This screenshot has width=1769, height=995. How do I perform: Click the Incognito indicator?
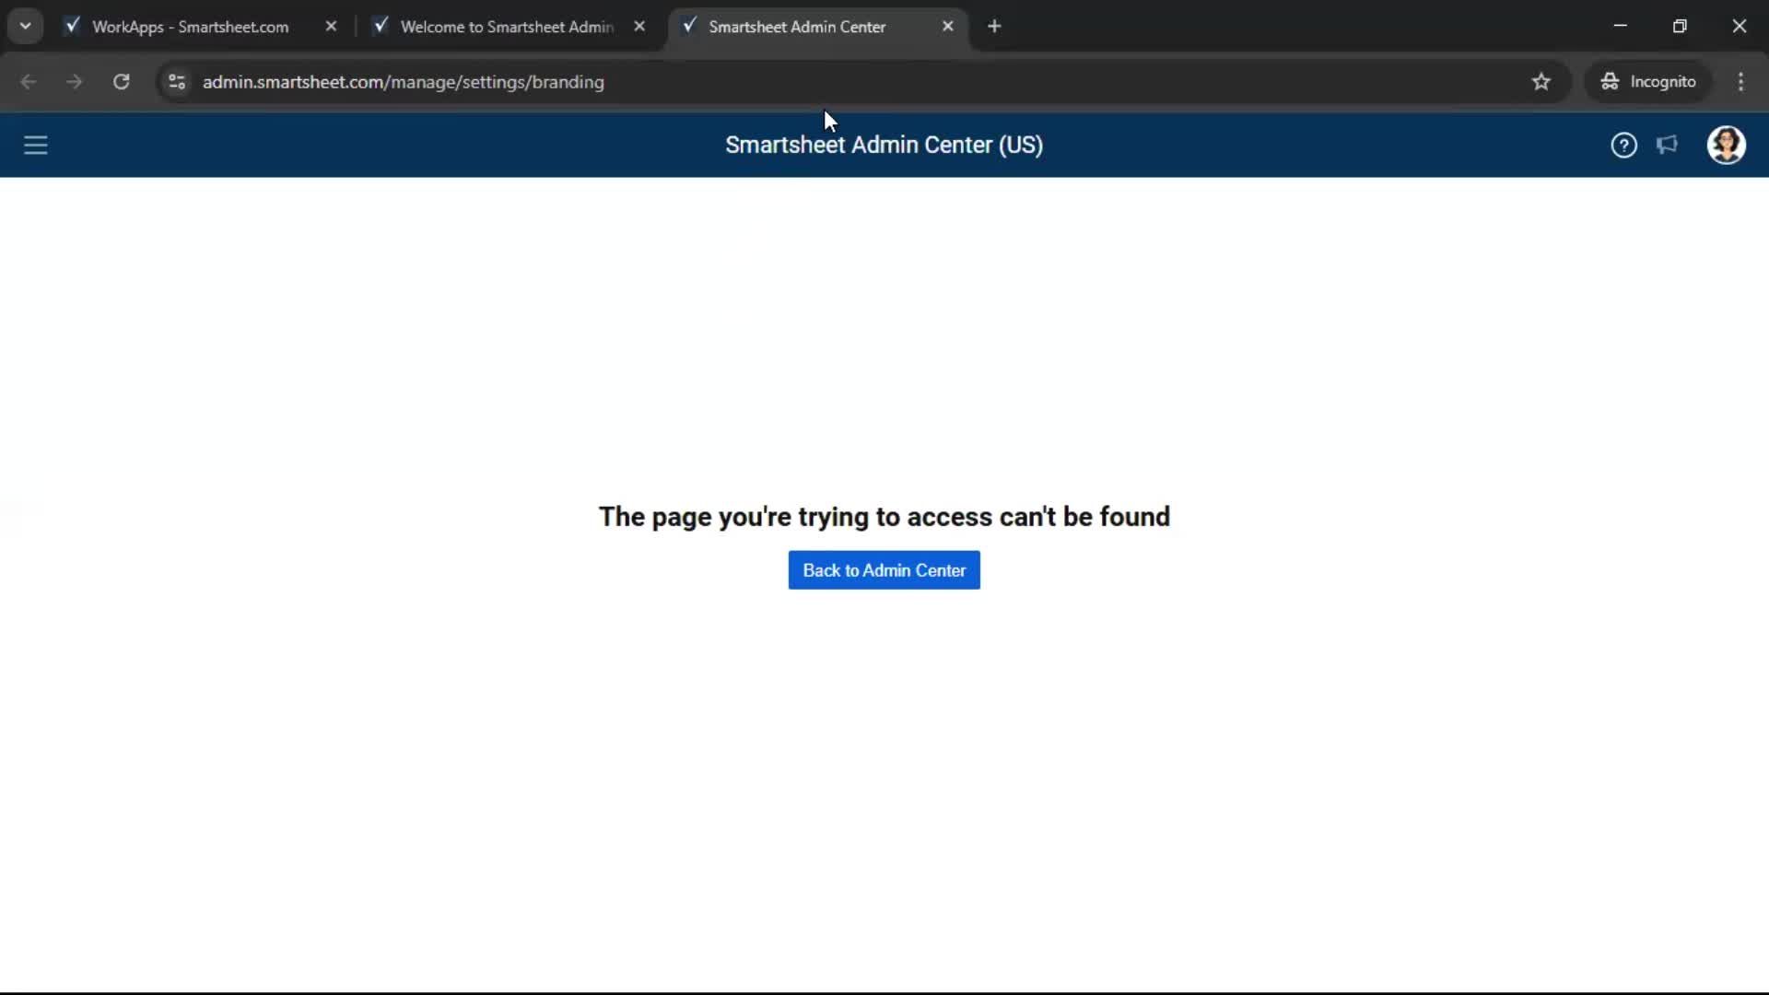(x=1648, y=81)
